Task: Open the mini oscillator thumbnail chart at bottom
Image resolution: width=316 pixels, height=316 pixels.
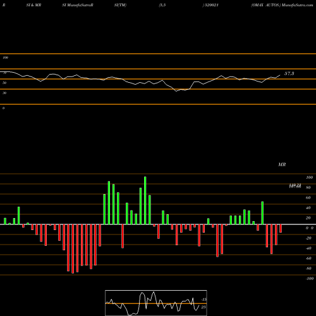Action: [x=156, y=303]
